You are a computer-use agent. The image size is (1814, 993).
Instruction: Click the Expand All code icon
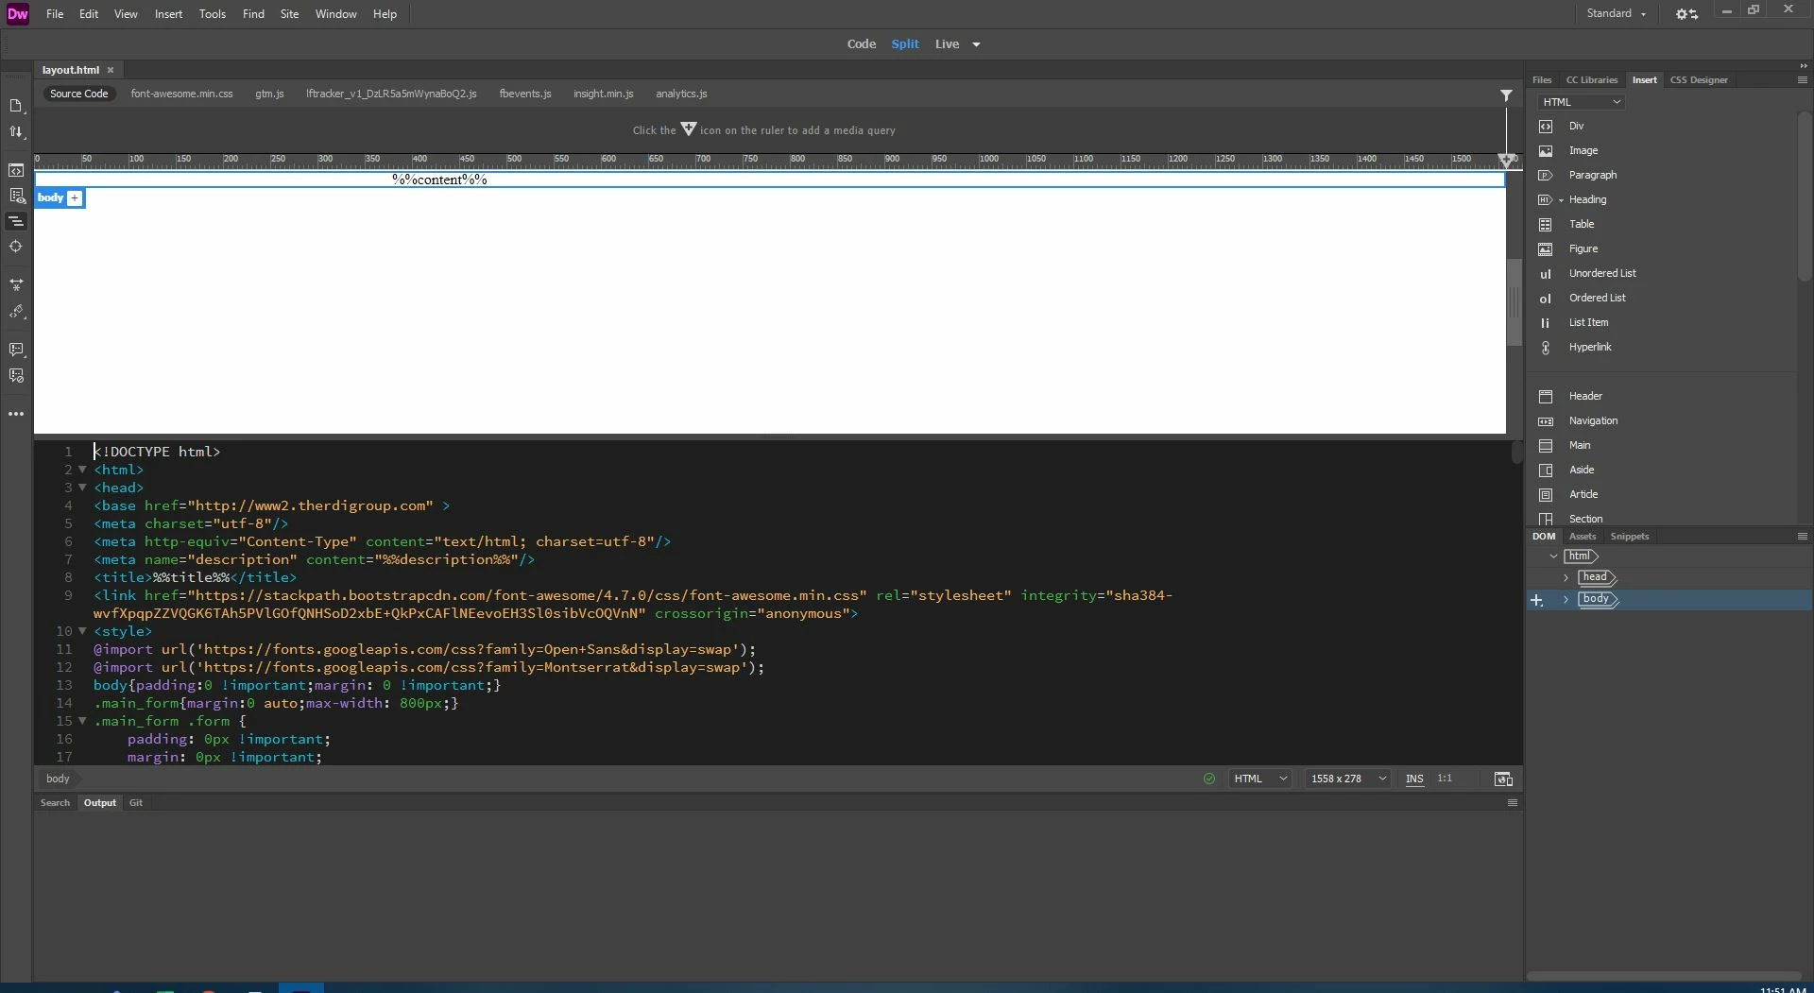[x=16, y=284]
